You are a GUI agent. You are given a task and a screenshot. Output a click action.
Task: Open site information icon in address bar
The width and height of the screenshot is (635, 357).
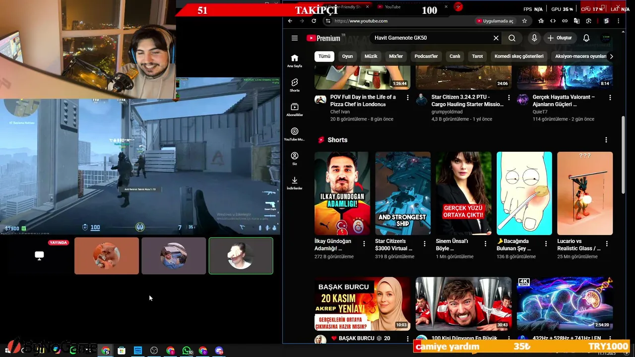click(327, 21)
